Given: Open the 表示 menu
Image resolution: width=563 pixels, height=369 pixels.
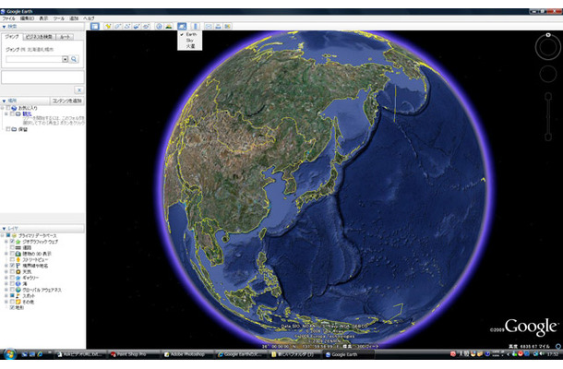Looking at the screenshot, I should 43,18.
